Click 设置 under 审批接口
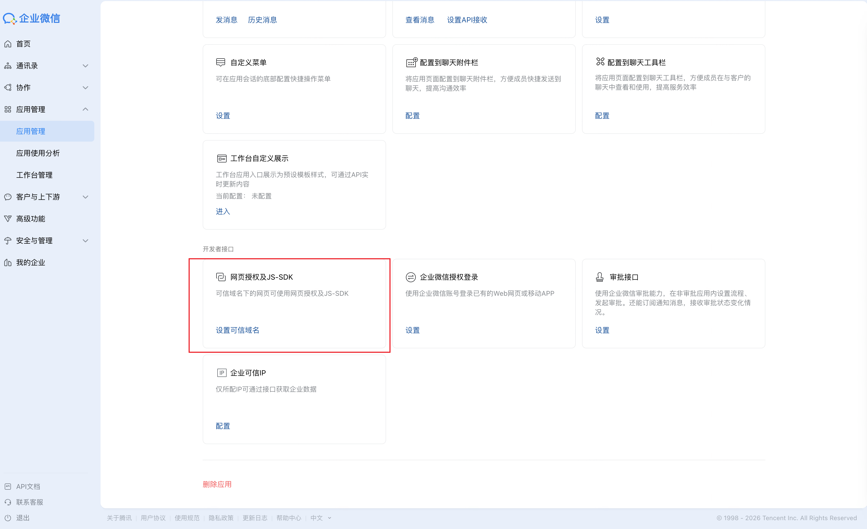867x529 pixels. tap(602, 330)
